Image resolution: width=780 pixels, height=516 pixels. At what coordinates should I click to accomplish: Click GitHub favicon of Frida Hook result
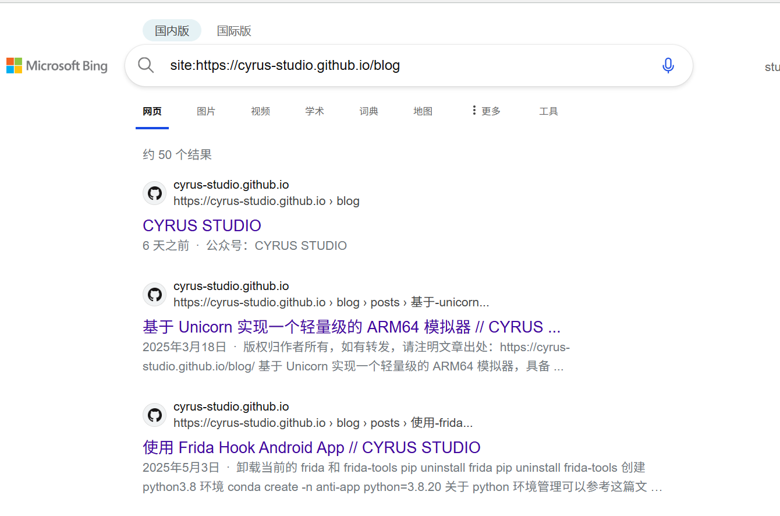click(x=154, y=415)
